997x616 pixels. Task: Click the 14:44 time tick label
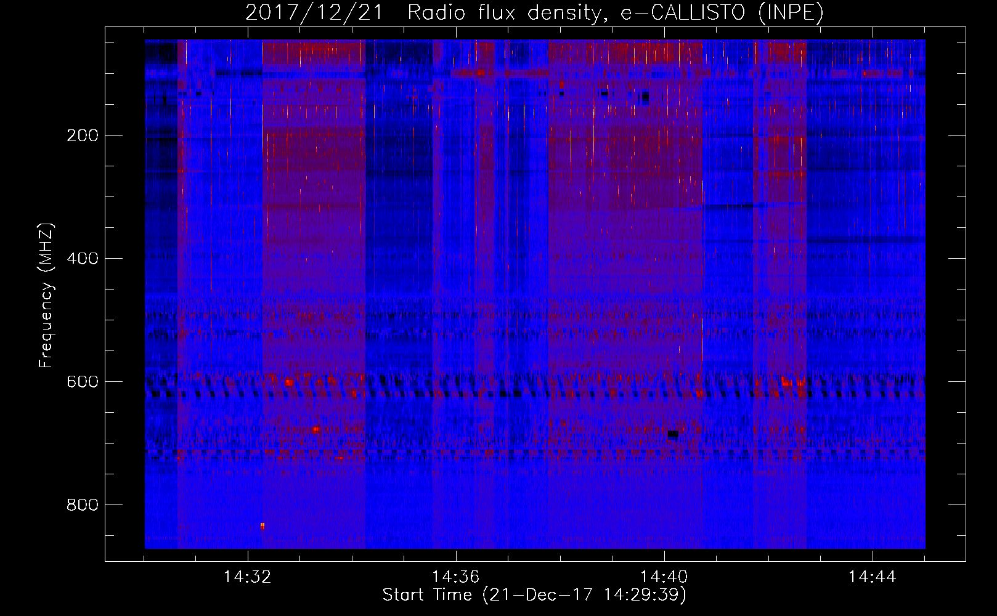tap(872, 577)
